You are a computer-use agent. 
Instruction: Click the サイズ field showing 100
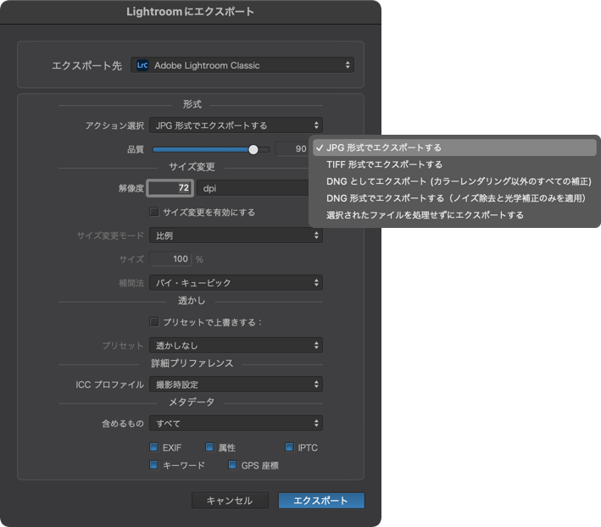(x=170, y=259)
